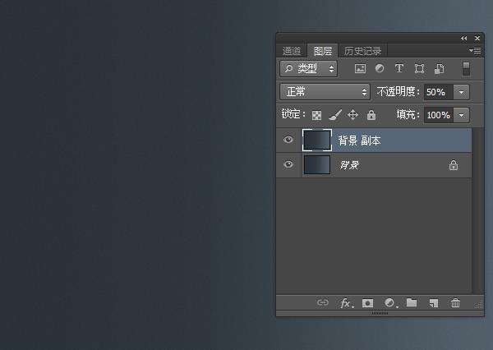493x350 pixels.
Task: Click the smart object filter icon
Action: click(x=440, y=69)
